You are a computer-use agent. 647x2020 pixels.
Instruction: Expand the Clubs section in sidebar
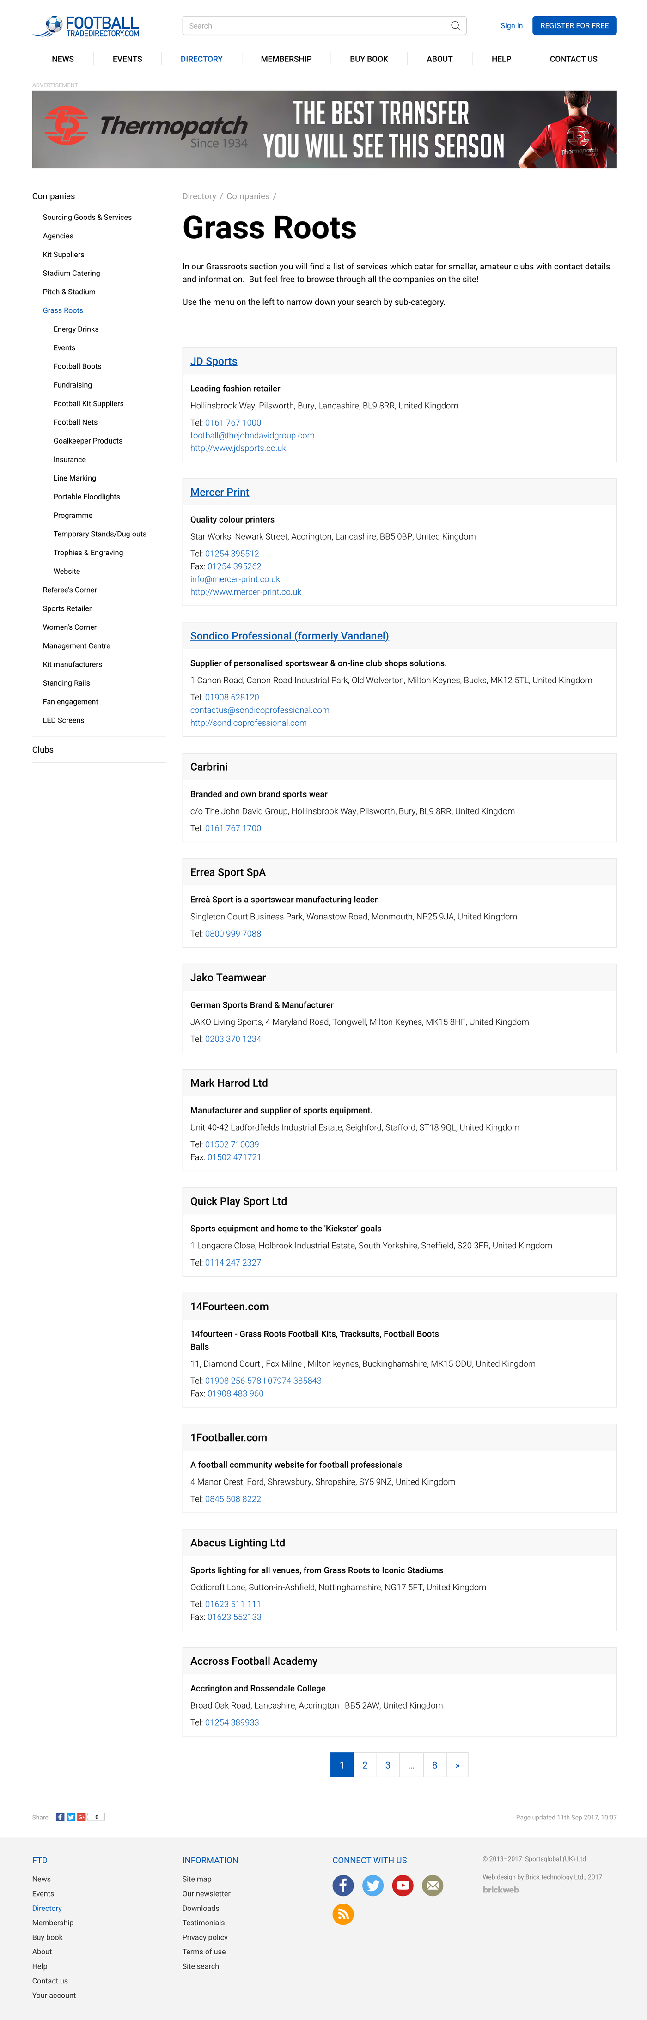(43, 750)
